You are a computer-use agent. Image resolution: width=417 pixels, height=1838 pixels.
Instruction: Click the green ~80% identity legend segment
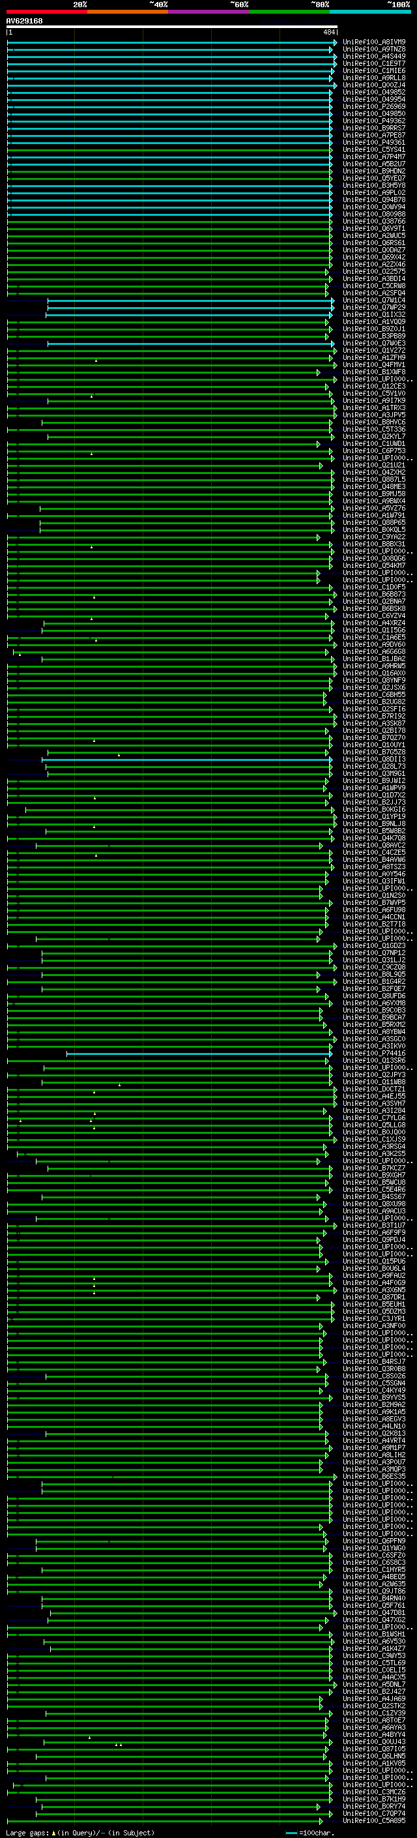click(289, 12)
